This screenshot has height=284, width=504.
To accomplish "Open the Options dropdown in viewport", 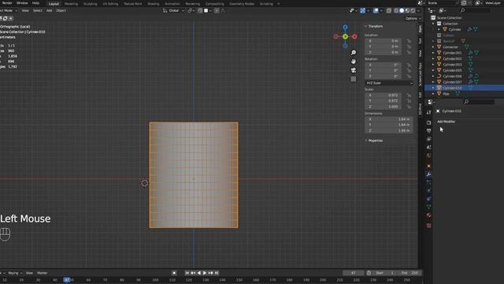I will click(x=413, y=18).
